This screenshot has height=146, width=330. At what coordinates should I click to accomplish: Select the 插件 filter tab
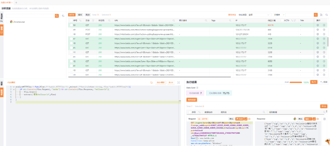pyautogui.click(x=80, y=15)
